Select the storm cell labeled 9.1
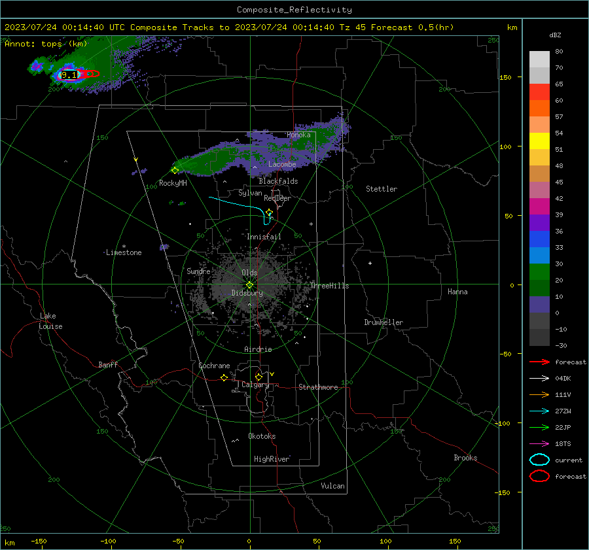The height and width of the screenshot is (550, 589). (69, 75)
